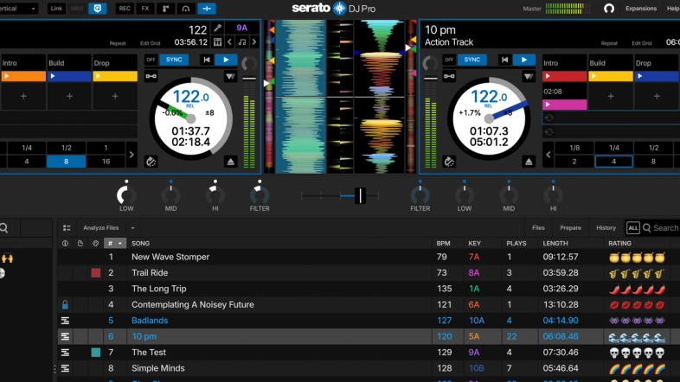Expand more loop sizes on left deck
The width and height of the screenshot is (680, 382).
coord(132,155)
